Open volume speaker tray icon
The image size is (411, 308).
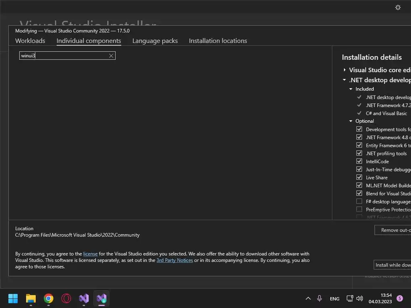360,298
